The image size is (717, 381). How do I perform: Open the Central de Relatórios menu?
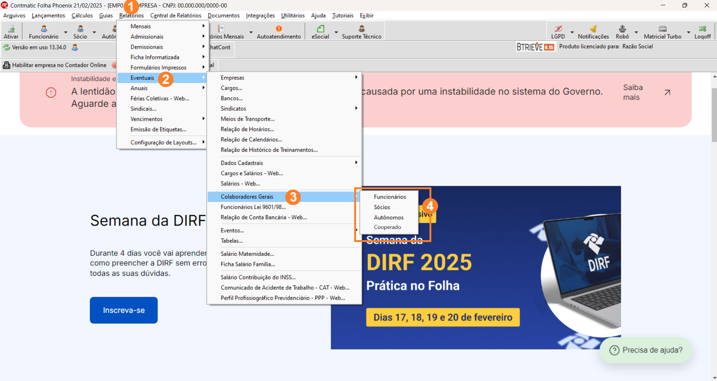[x=176, y=15]
